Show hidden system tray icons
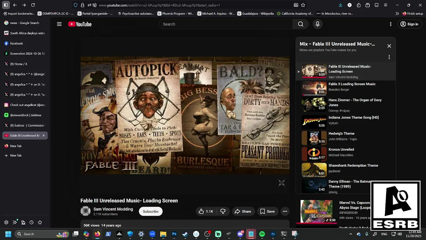 (x=350, y=234)
